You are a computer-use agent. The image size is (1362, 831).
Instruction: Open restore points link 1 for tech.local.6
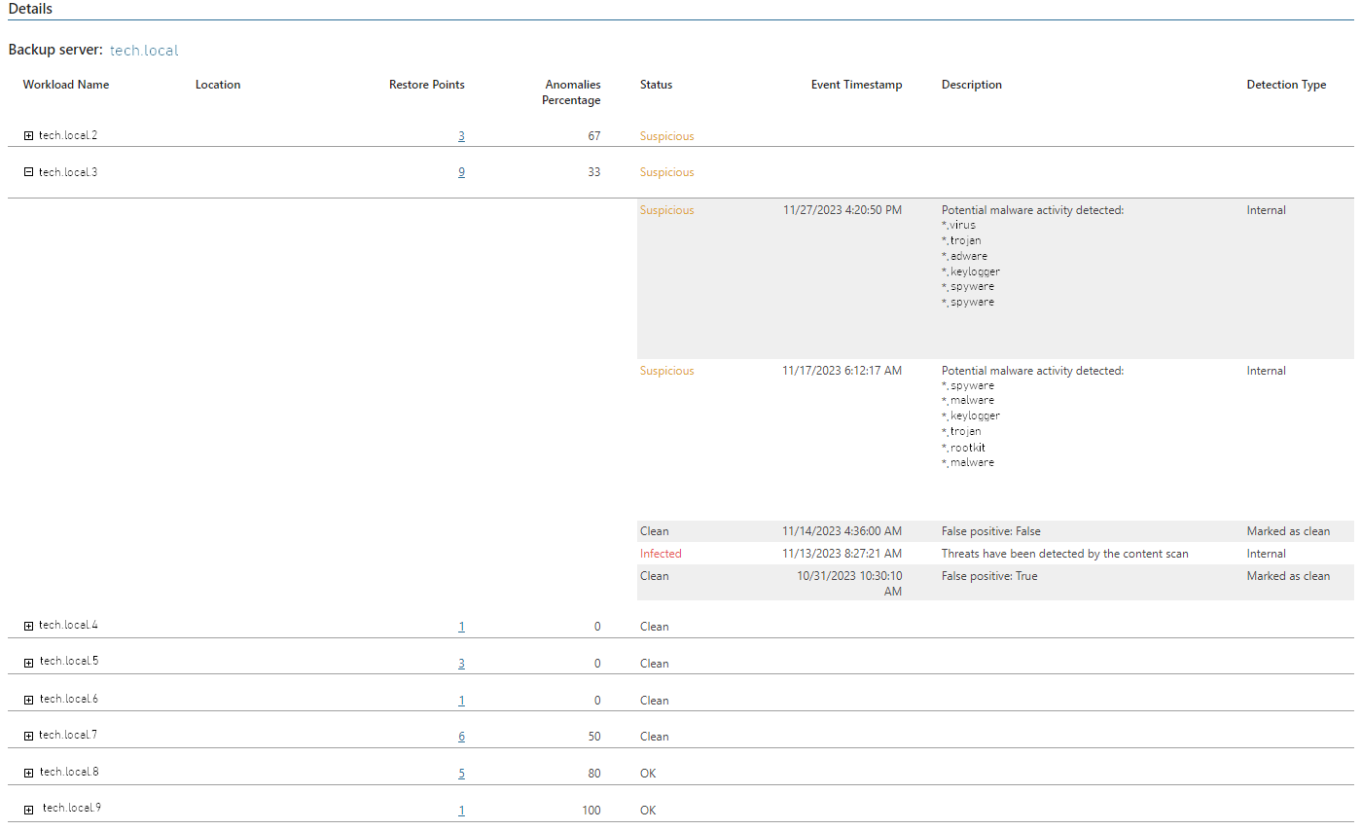coord(461,701)
